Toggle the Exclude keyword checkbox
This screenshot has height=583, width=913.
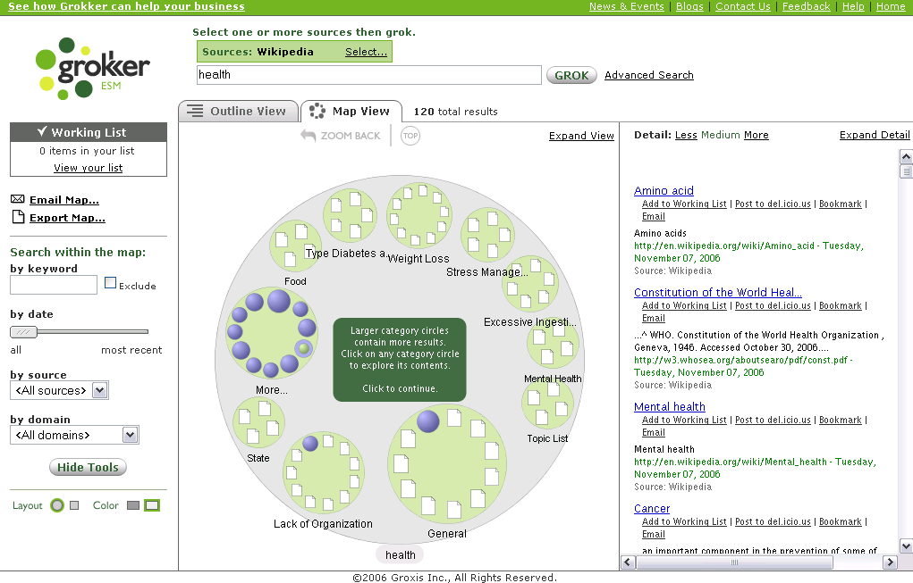110,282
